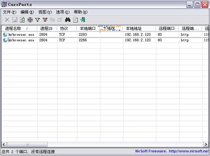
Task: Click the horizontal scrollbar thumb
Action: point(27,144)
